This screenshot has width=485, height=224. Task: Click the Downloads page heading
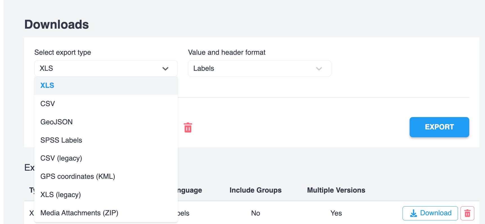57,25
